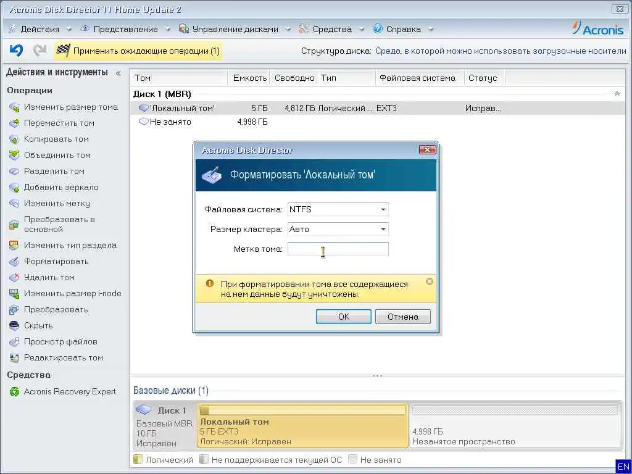The height and width of the screenshot is (474, 632).
Task: Click the 'Добавить зеркало' icon
Action: (x=14, y=188)
